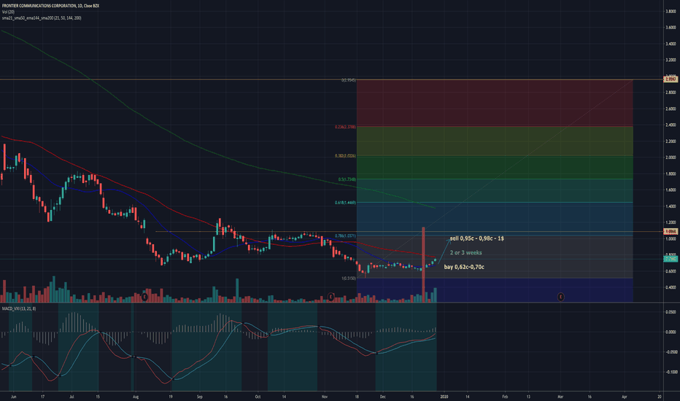This screenshot has width=680, height=401.
Task: Click the Frontier Communications Corporation chart title
Action: 50,6
